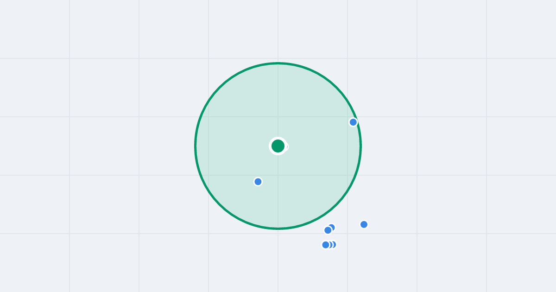Click the green center marker
This screenshot has width=556, height=292.
click(x=278, y=146)
